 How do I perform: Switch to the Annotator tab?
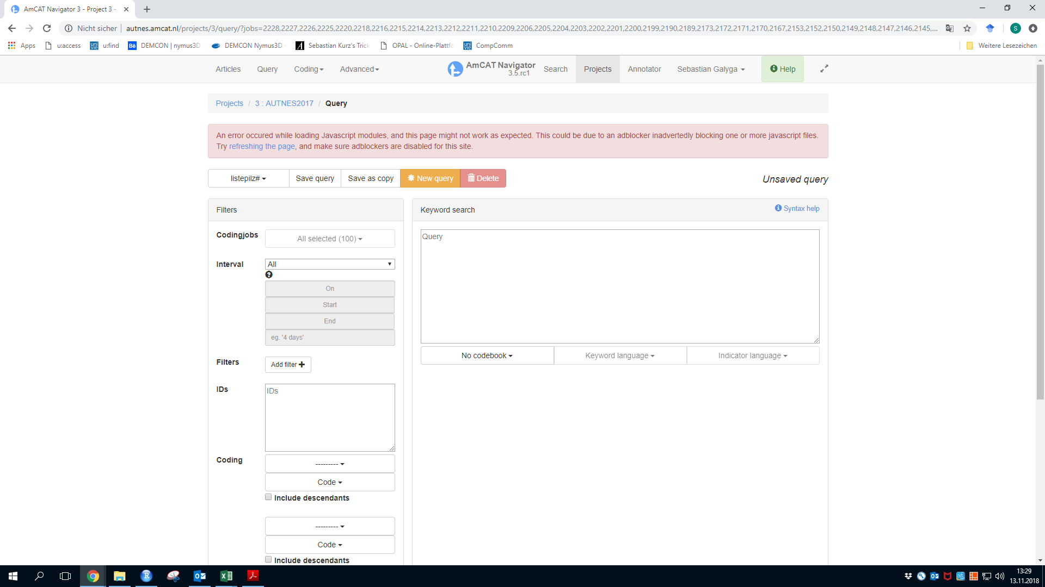[644, 69]
